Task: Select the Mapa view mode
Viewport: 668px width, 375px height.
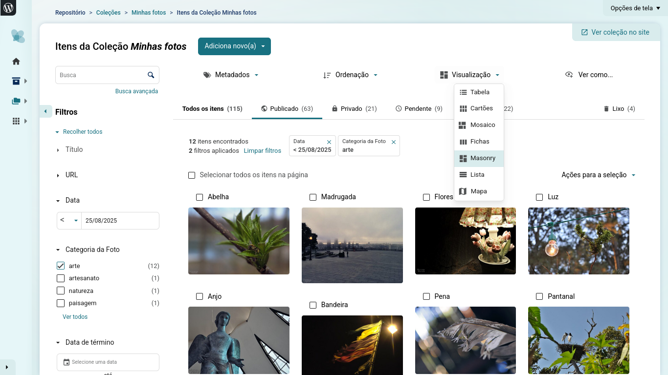Action: pyautogui.click(x=479, y=191)
